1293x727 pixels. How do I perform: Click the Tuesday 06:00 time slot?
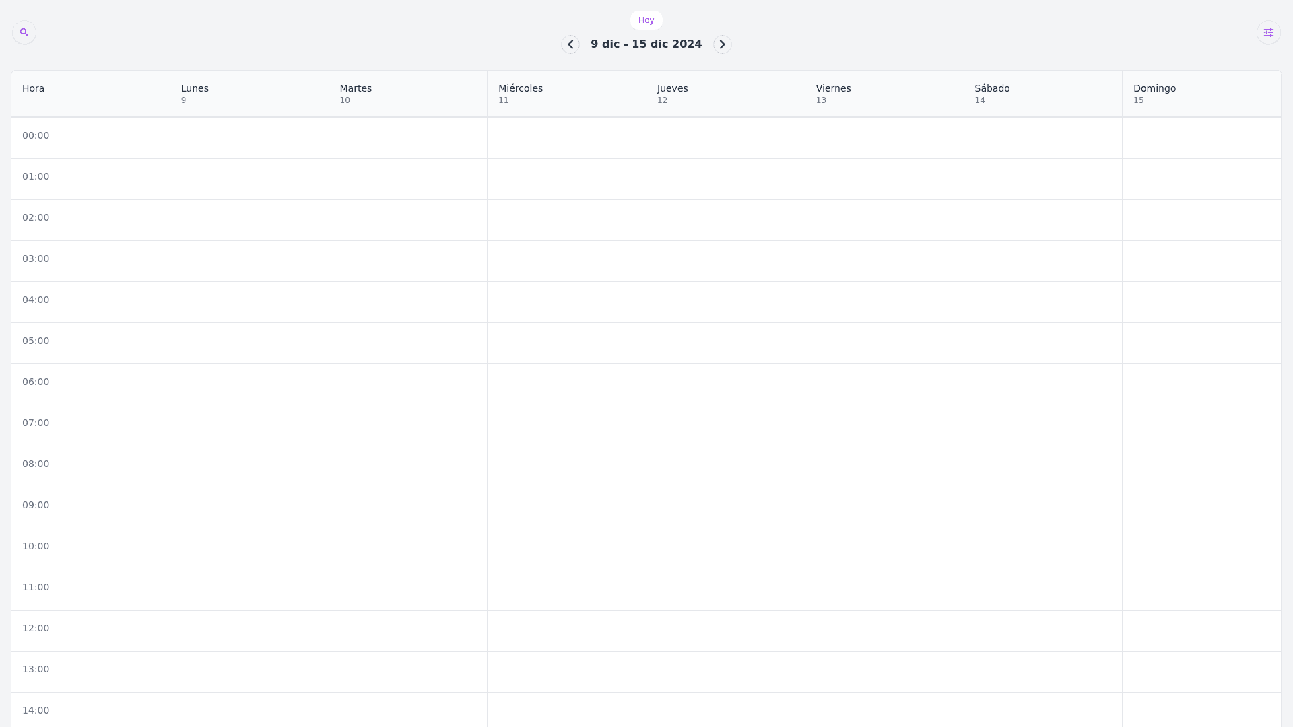coord(407,384)
